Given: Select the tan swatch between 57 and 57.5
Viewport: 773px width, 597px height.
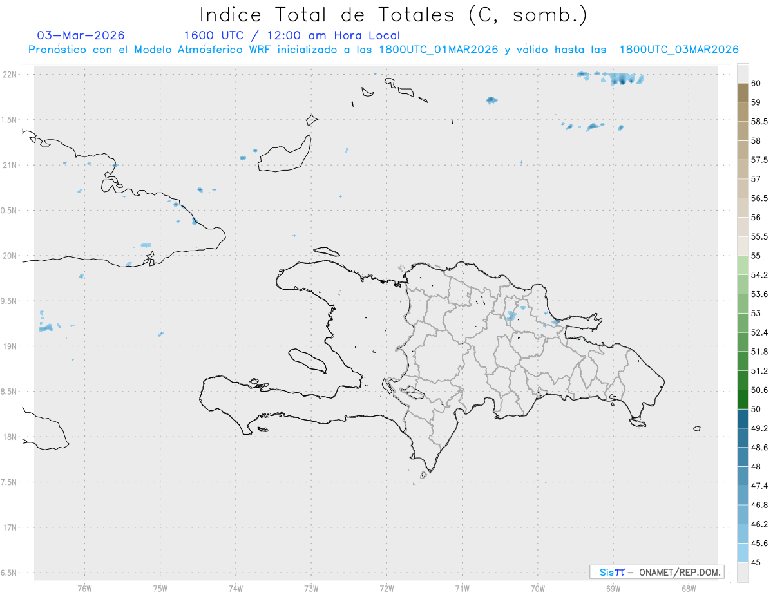Looking at the screenshot, I should [743, 169].
